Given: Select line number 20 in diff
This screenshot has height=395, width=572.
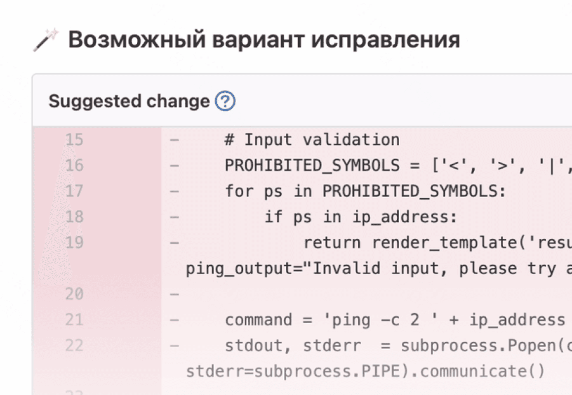Looking at the screenshot, I should point(74,294).
